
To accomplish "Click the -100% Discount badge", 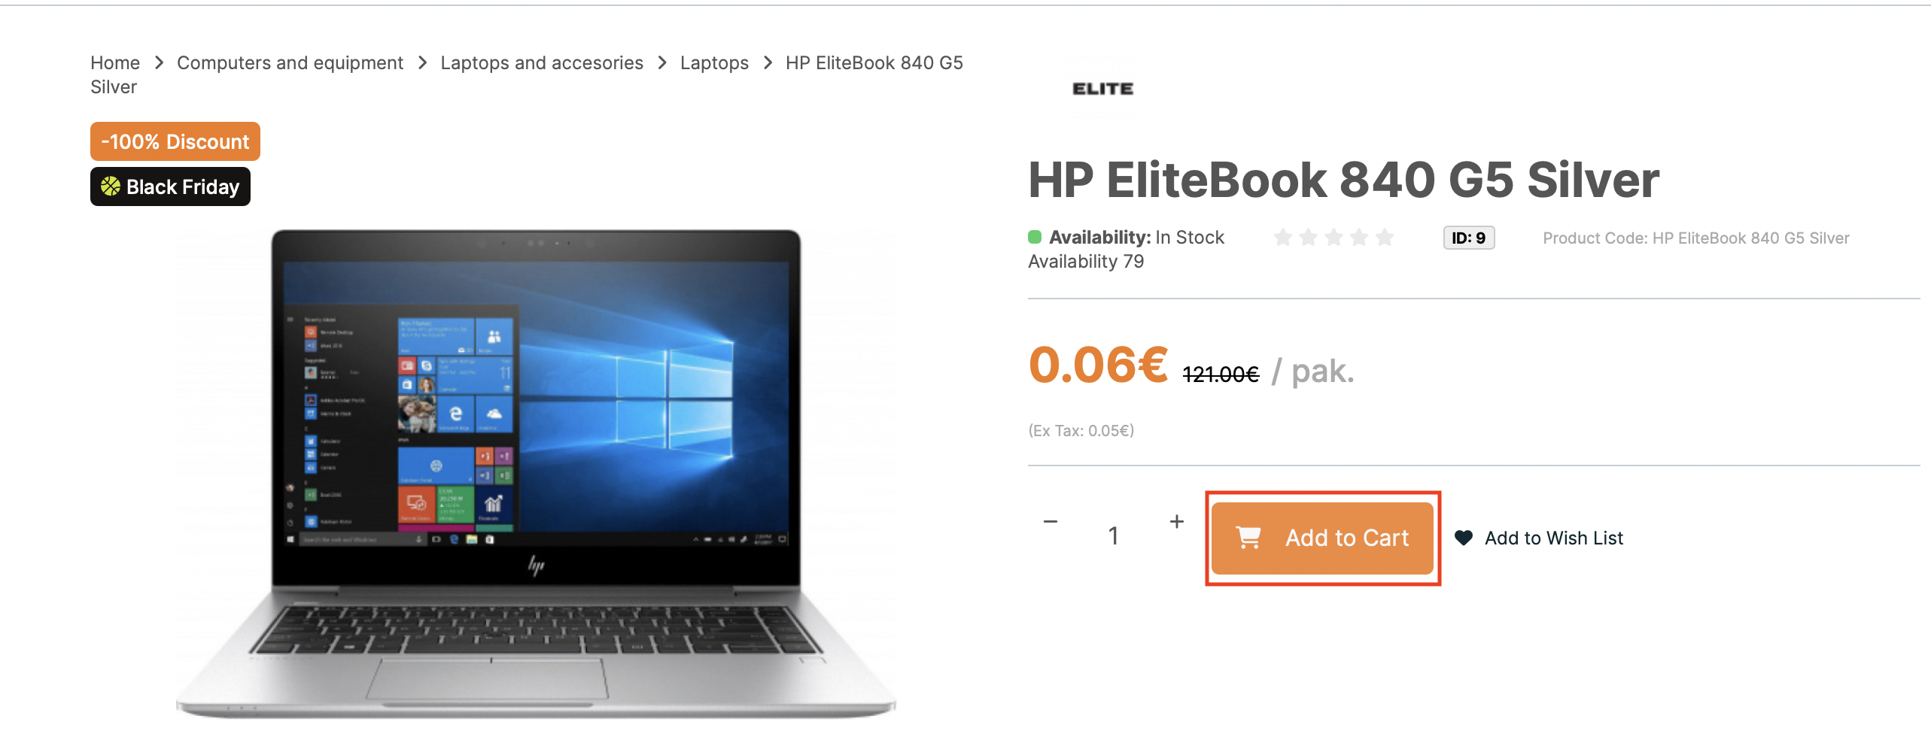I will [175, 141].
